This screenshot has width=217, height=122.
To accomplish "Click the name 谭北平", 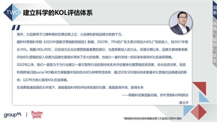I will click(184, 103).
